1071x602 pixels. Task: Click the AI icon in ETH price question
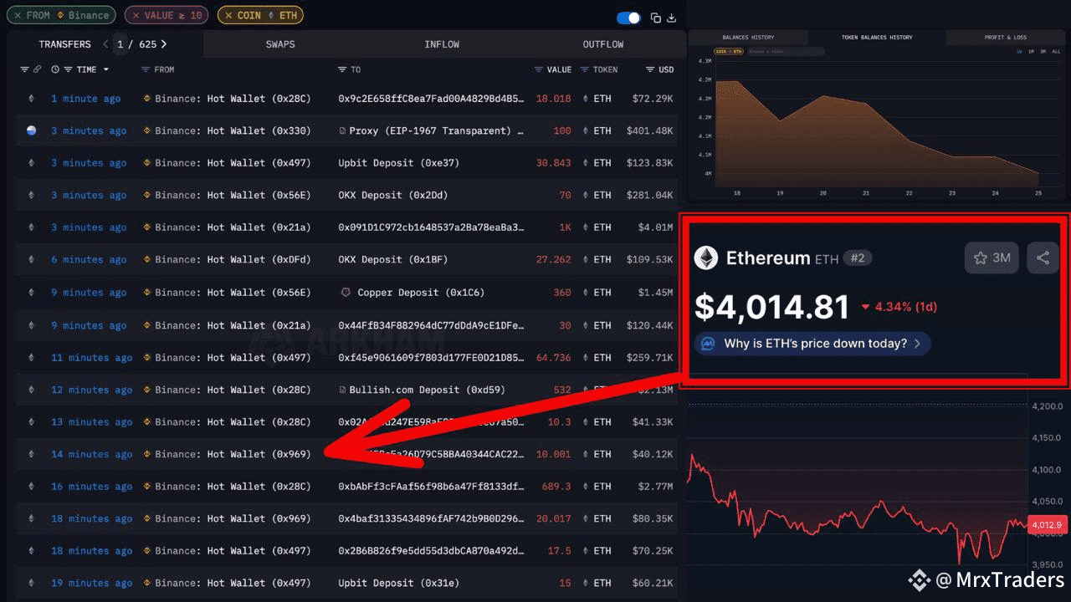(708, 343)
